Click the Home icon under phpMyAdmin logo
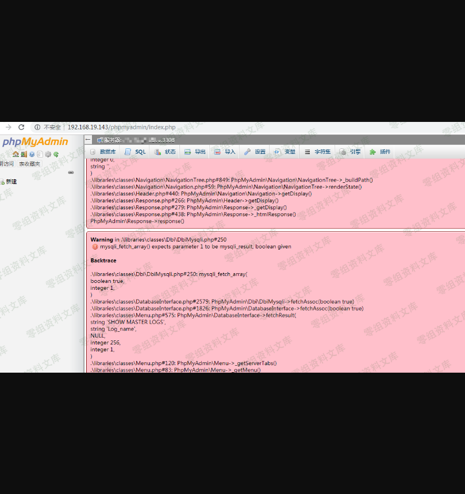 (16, 154)
